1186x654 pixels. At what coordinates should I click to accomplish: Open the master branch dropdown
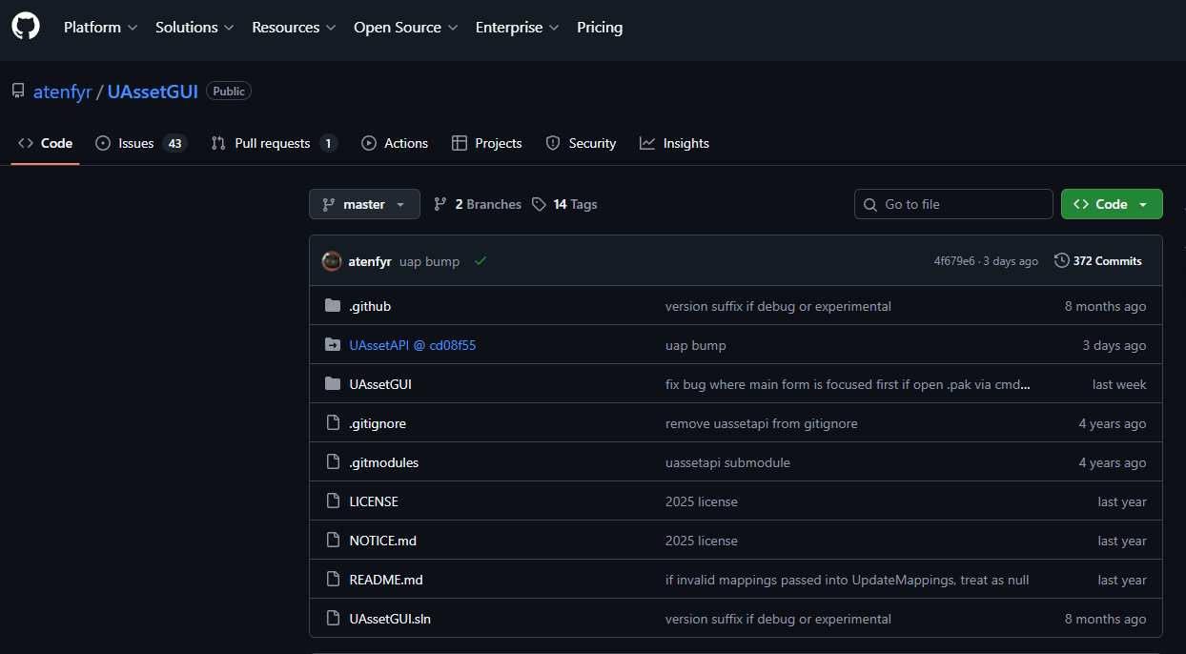(x=364, y=204)
